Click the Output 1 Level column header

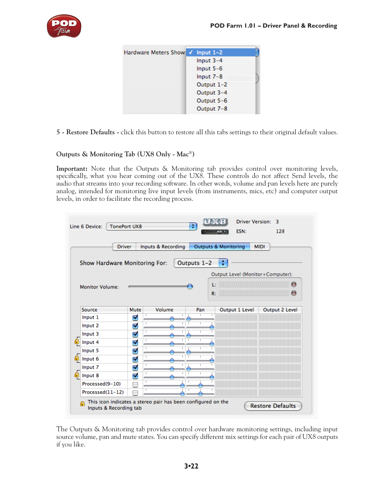coord(236,309)
